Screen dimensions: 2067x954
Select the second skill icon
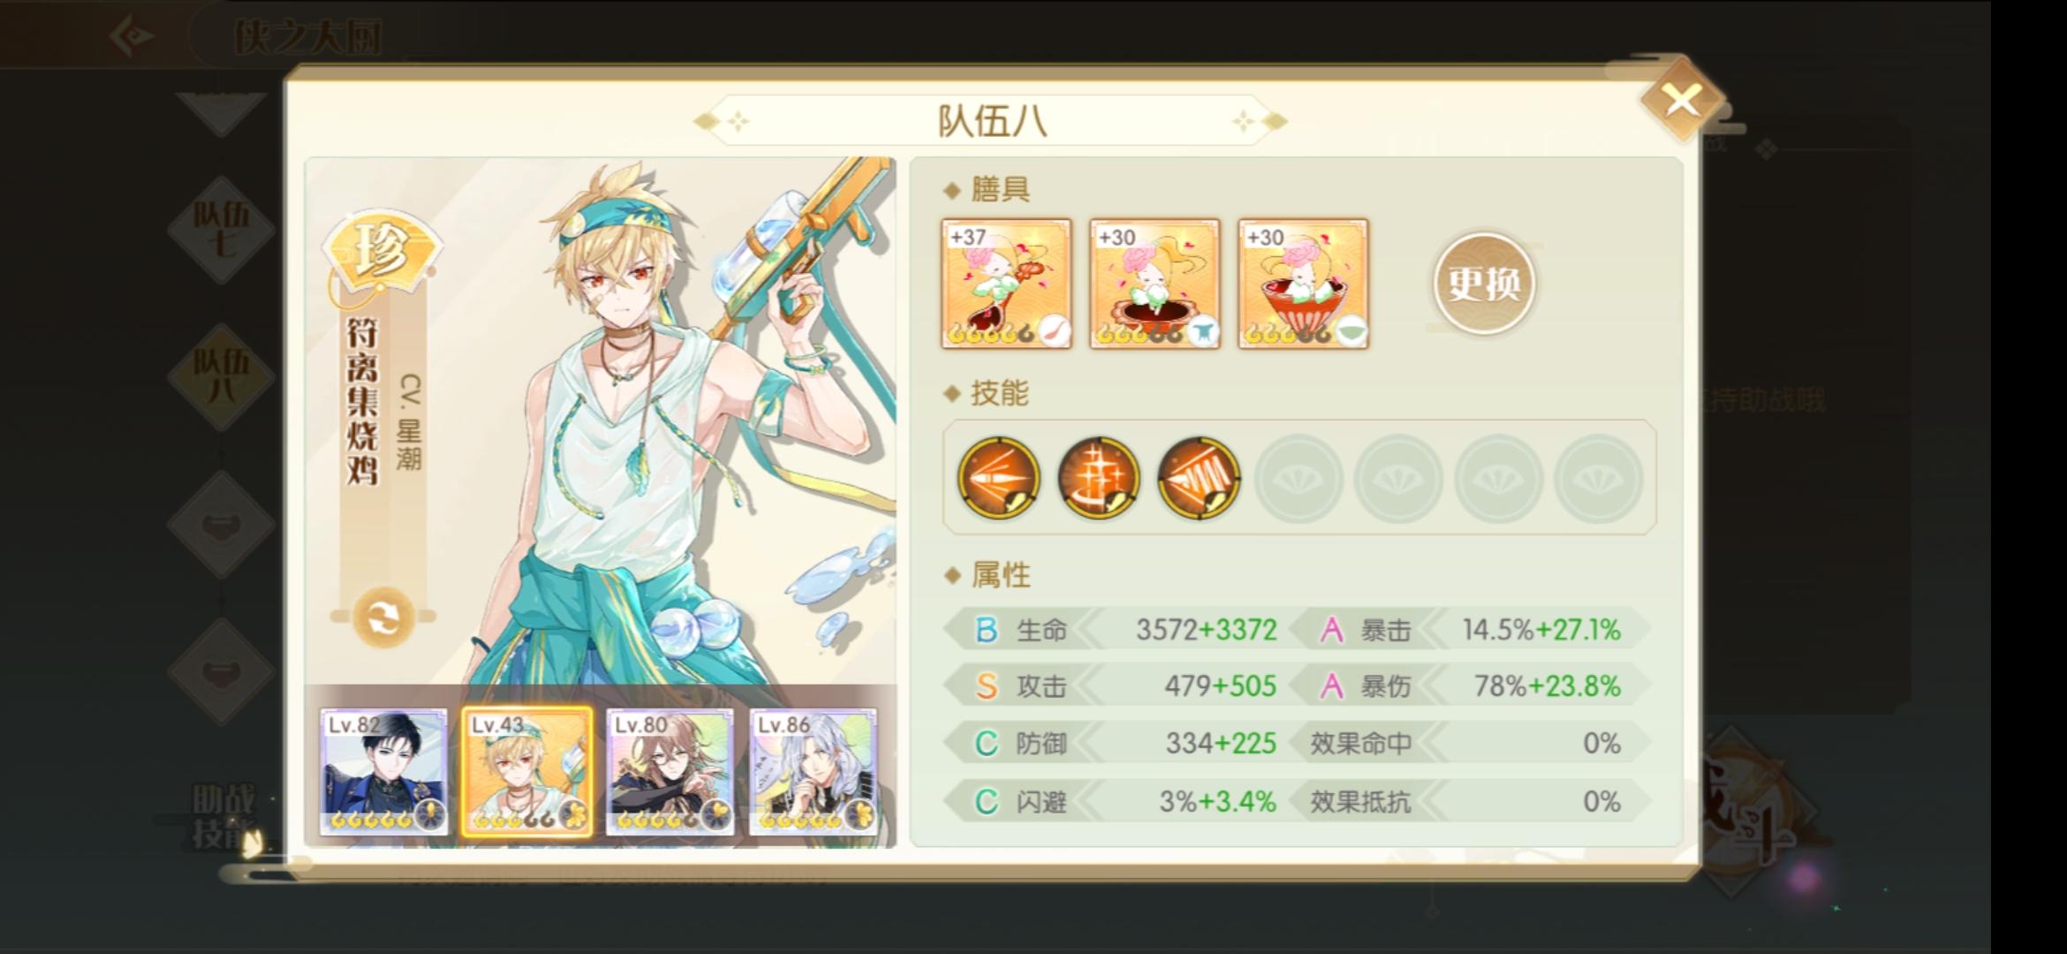1098,478
